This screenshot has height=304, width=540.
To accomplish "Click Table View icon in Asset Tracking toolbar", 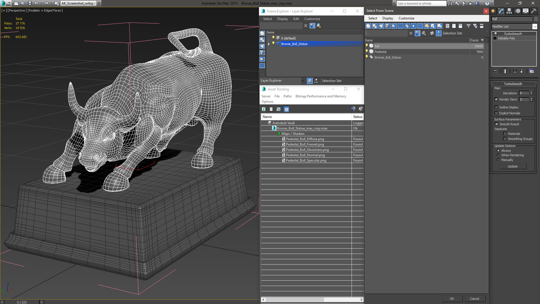I will click(x=286, y=109).
